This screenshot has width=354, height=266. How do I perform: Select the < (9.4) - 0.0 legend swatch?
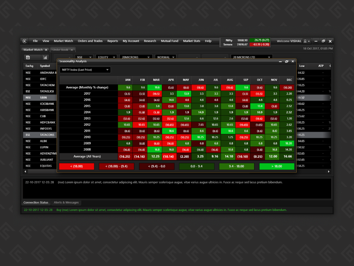[x=157, y=166]
